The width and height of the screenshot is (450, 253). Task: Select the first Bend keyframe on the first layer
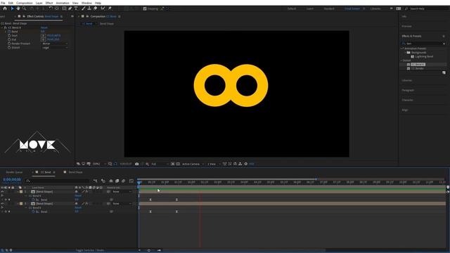(x=150, y=200)
